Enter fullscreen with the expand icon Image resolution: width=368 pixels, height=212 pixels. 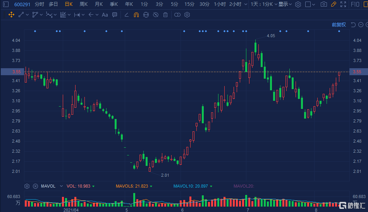coord(343,4)
